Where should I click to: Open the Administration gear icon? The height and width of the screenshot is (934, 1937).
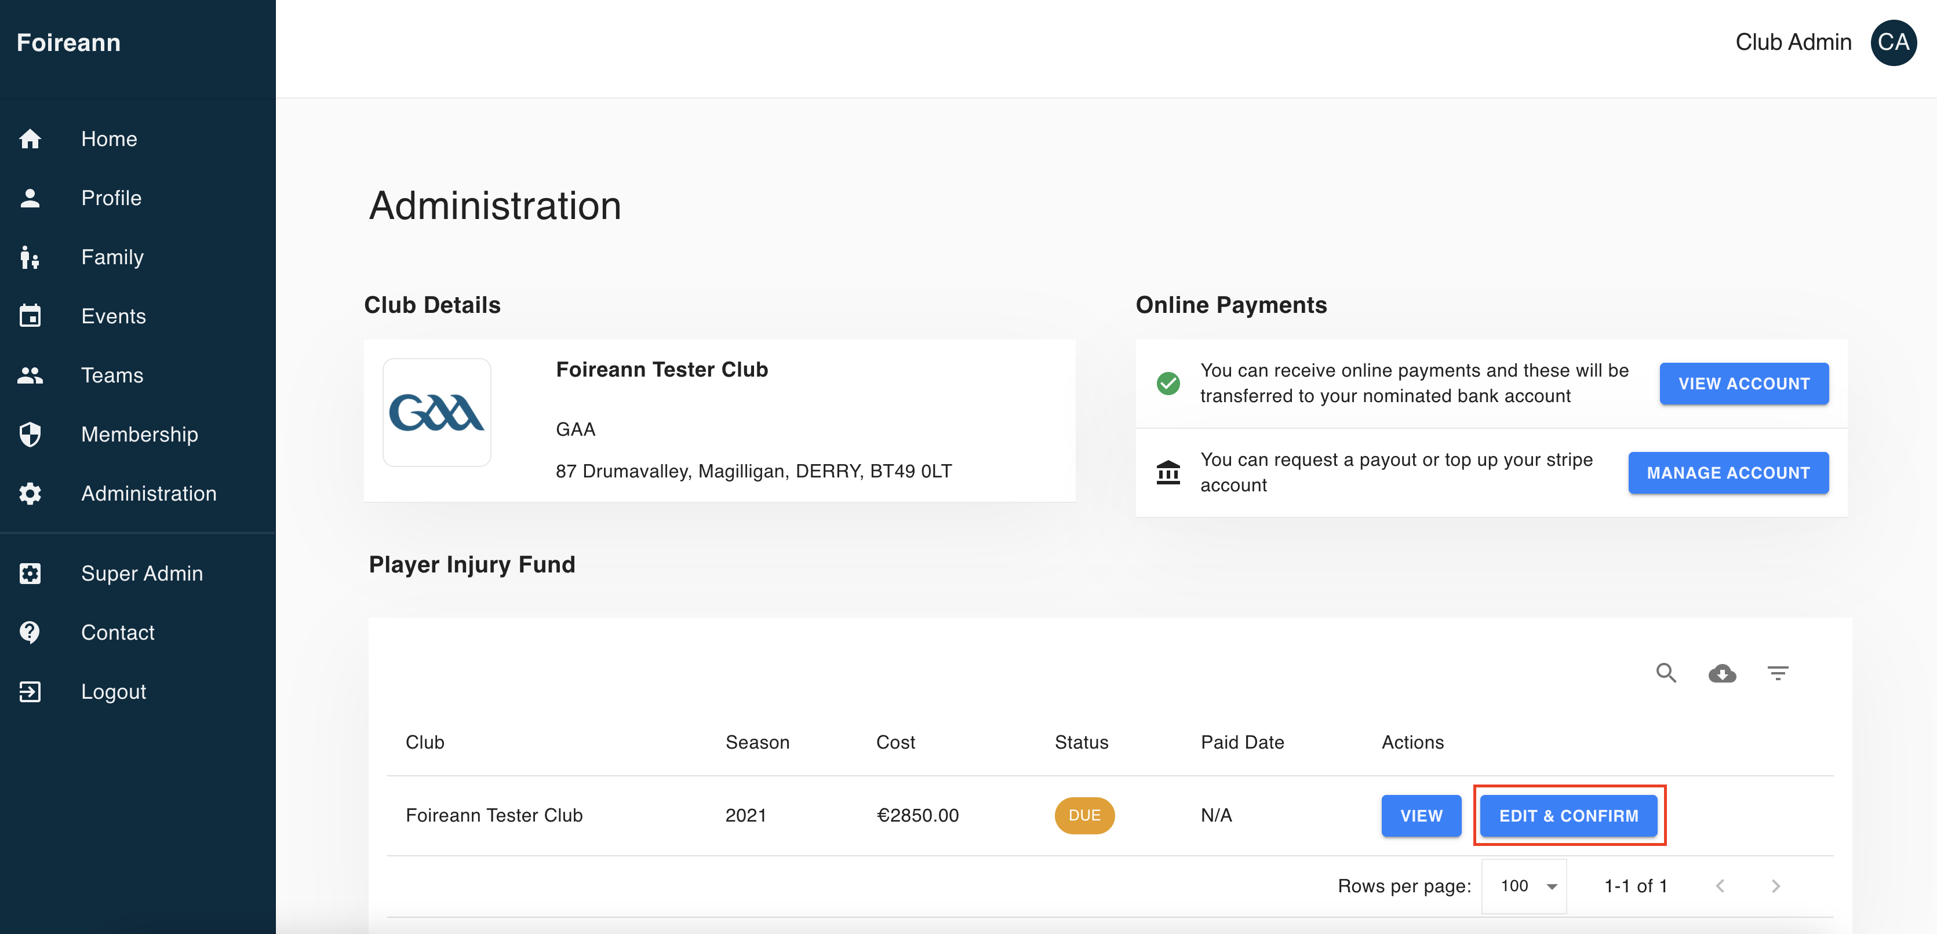pos(31,494)
